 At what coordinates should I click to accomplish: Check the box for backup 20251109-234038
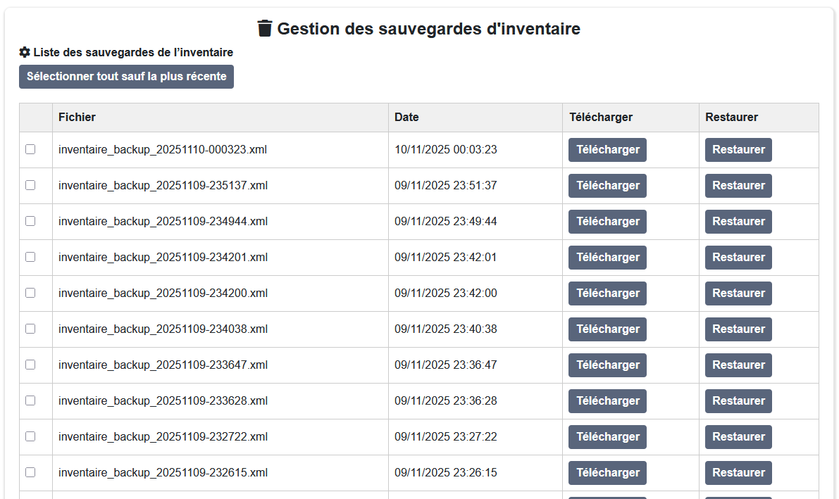[x=30, y=329]
